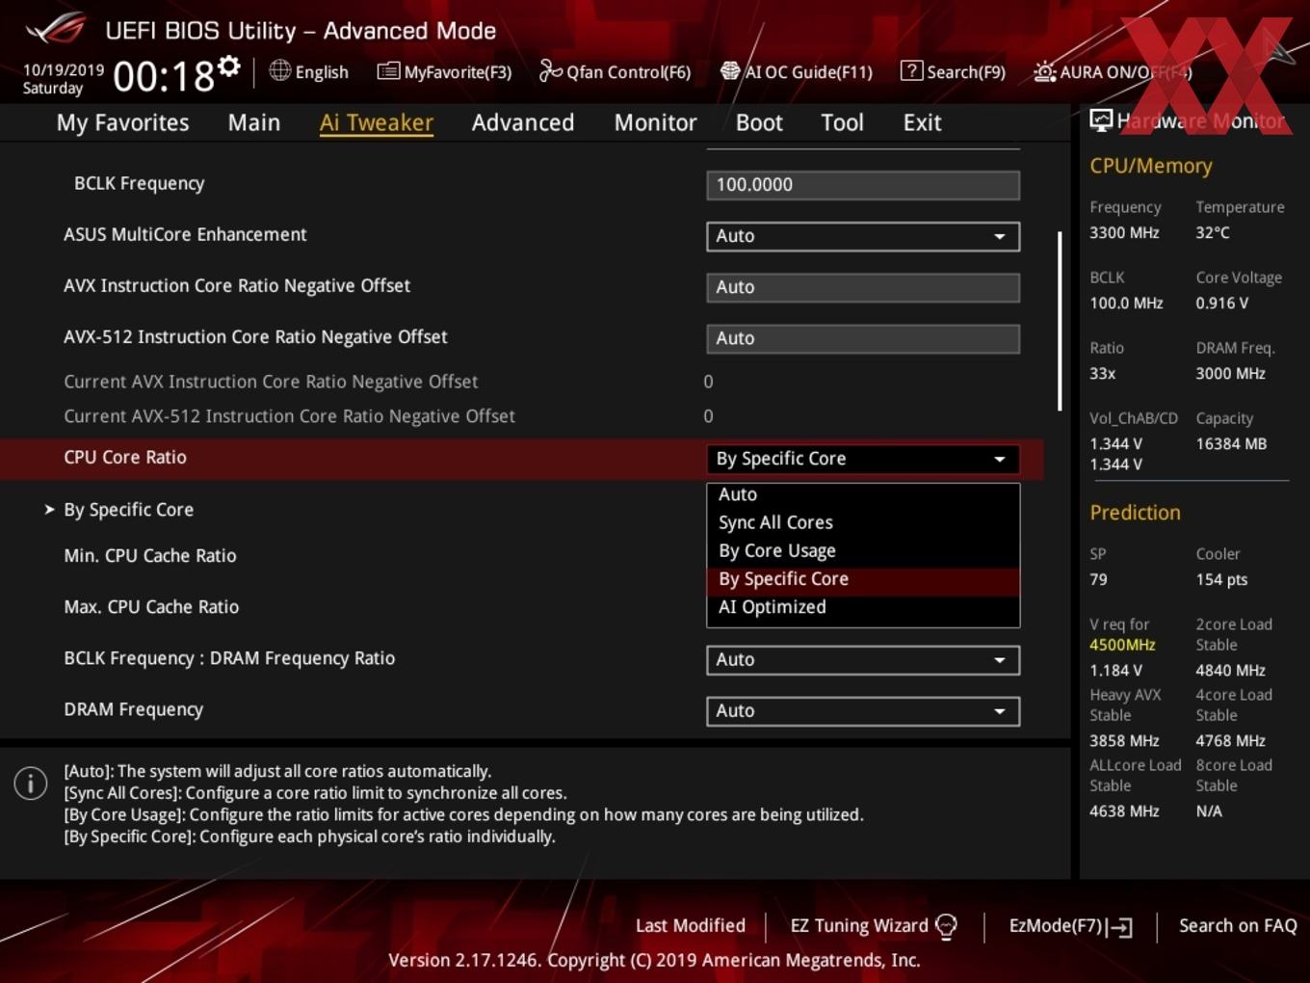The height and width of the screenshot is (983, 1310).
Task: Open Search on FAQ link
Action: click(1238, 926)
